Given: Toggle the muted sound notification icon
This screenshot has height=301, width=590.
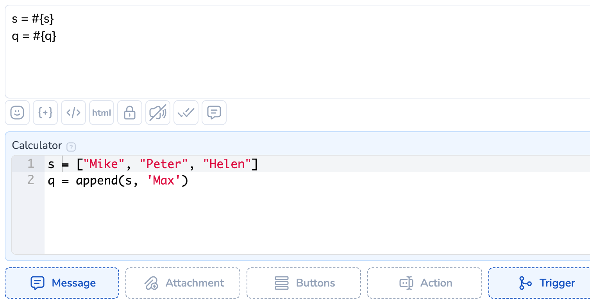Looking at the screenshot, I should pos(158,113).
